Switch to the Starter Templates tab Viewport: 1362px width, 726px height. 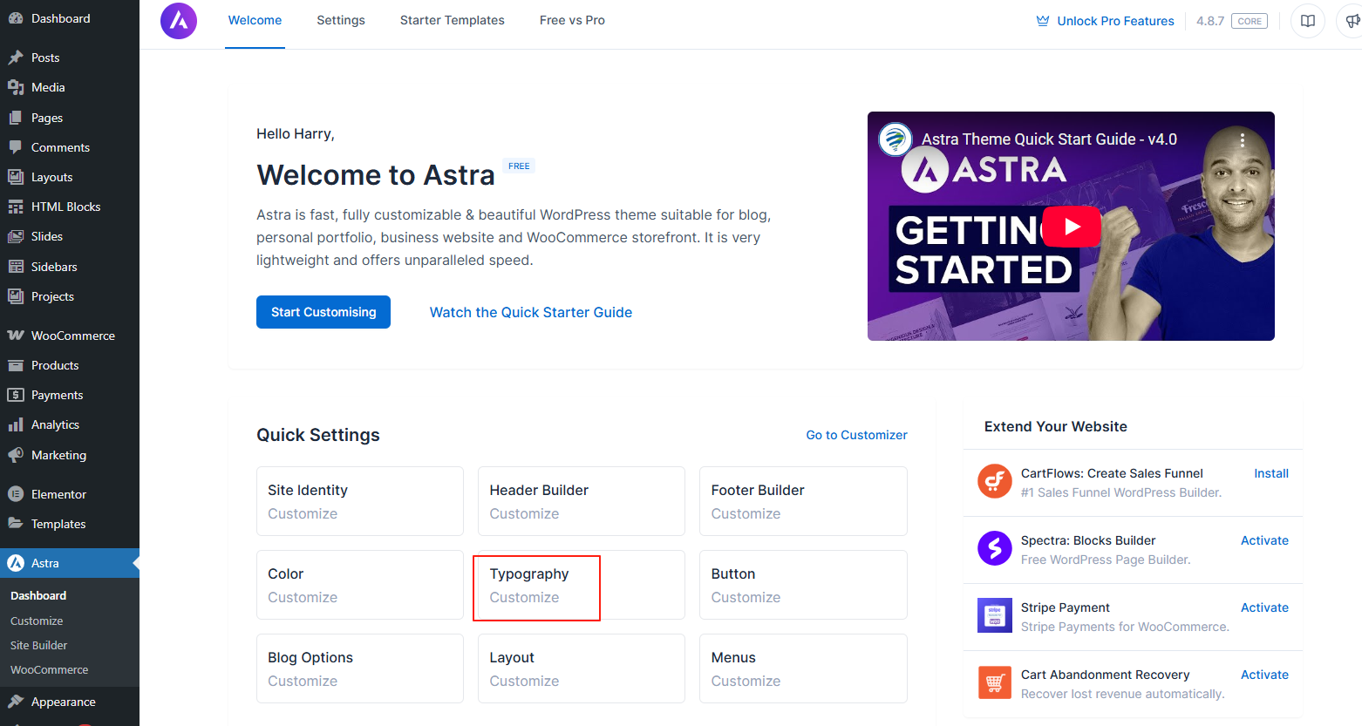[x=452, y=20]
